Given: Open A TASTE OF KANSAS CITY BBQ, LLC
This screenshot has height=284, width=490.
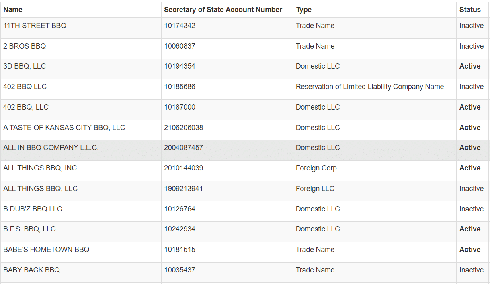Looking at the screenshot, I should click(64, 128).
